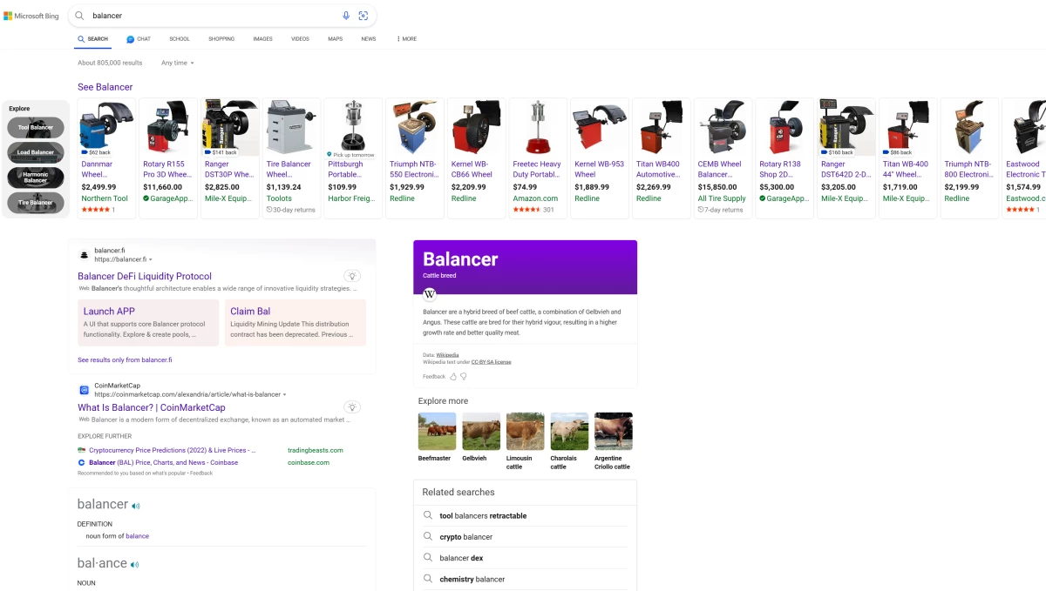Open Balancer DeFi Liquidity Protocol link
Viewport: 1046px width, 591px height.
tap(145, 277)
